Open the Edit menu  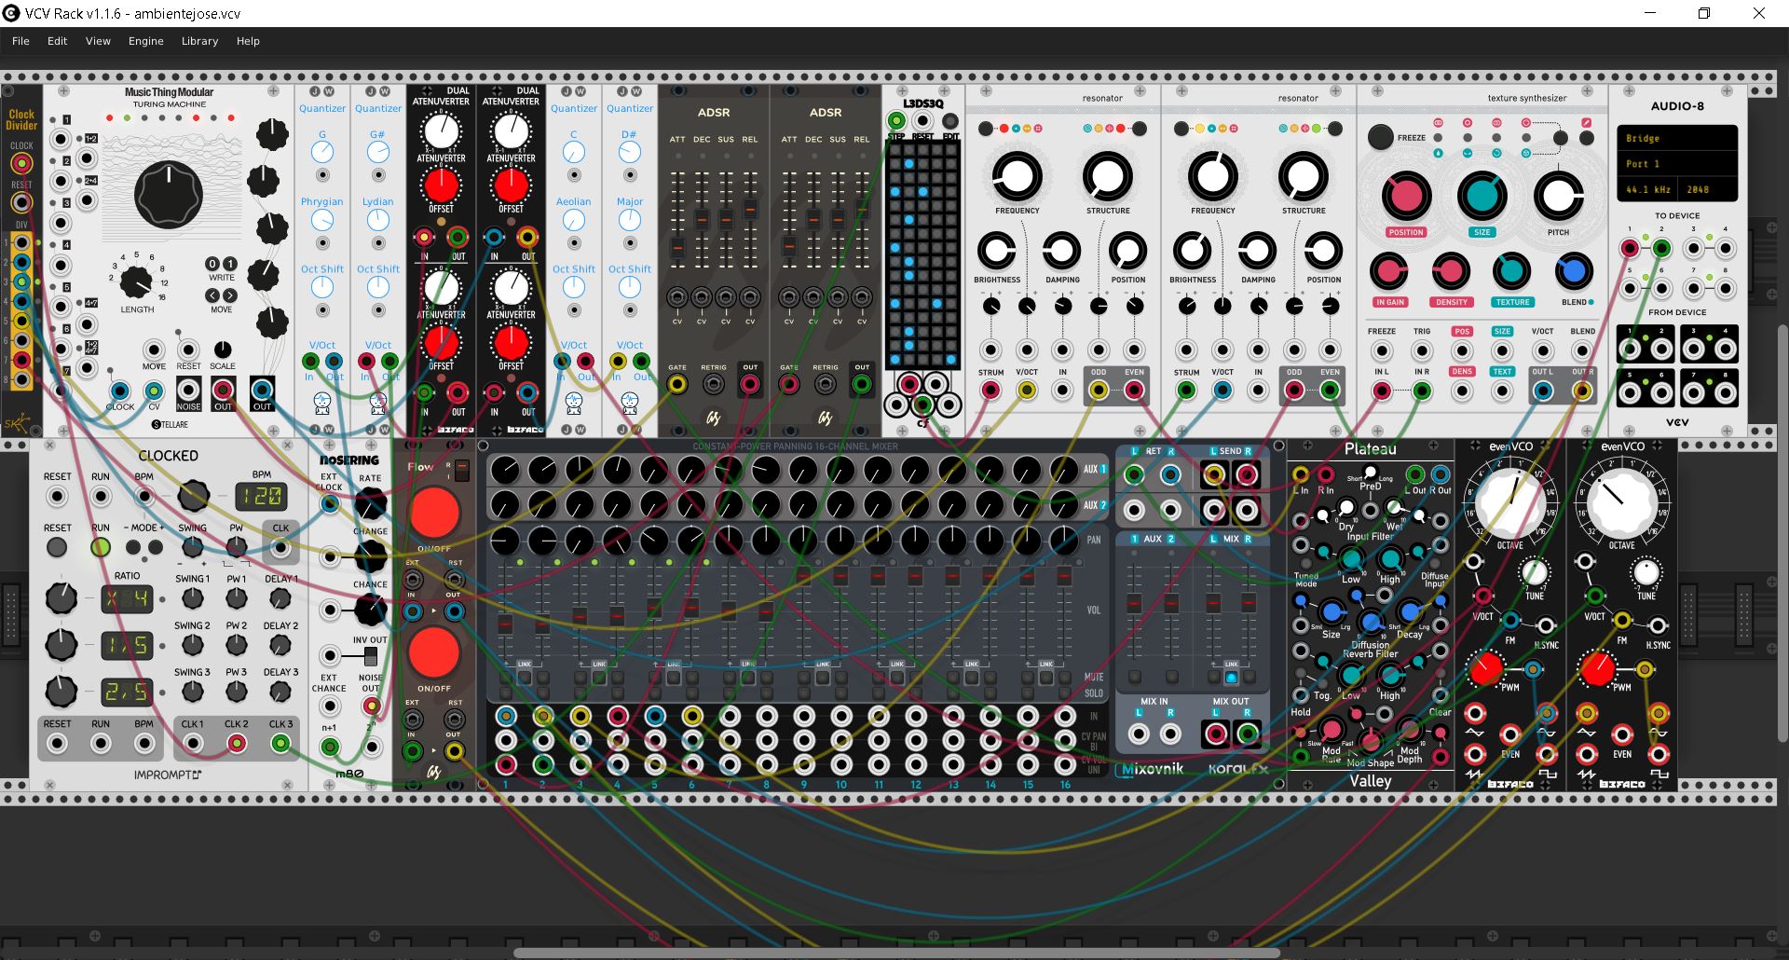pyautogui.click(x=58, y=41)
